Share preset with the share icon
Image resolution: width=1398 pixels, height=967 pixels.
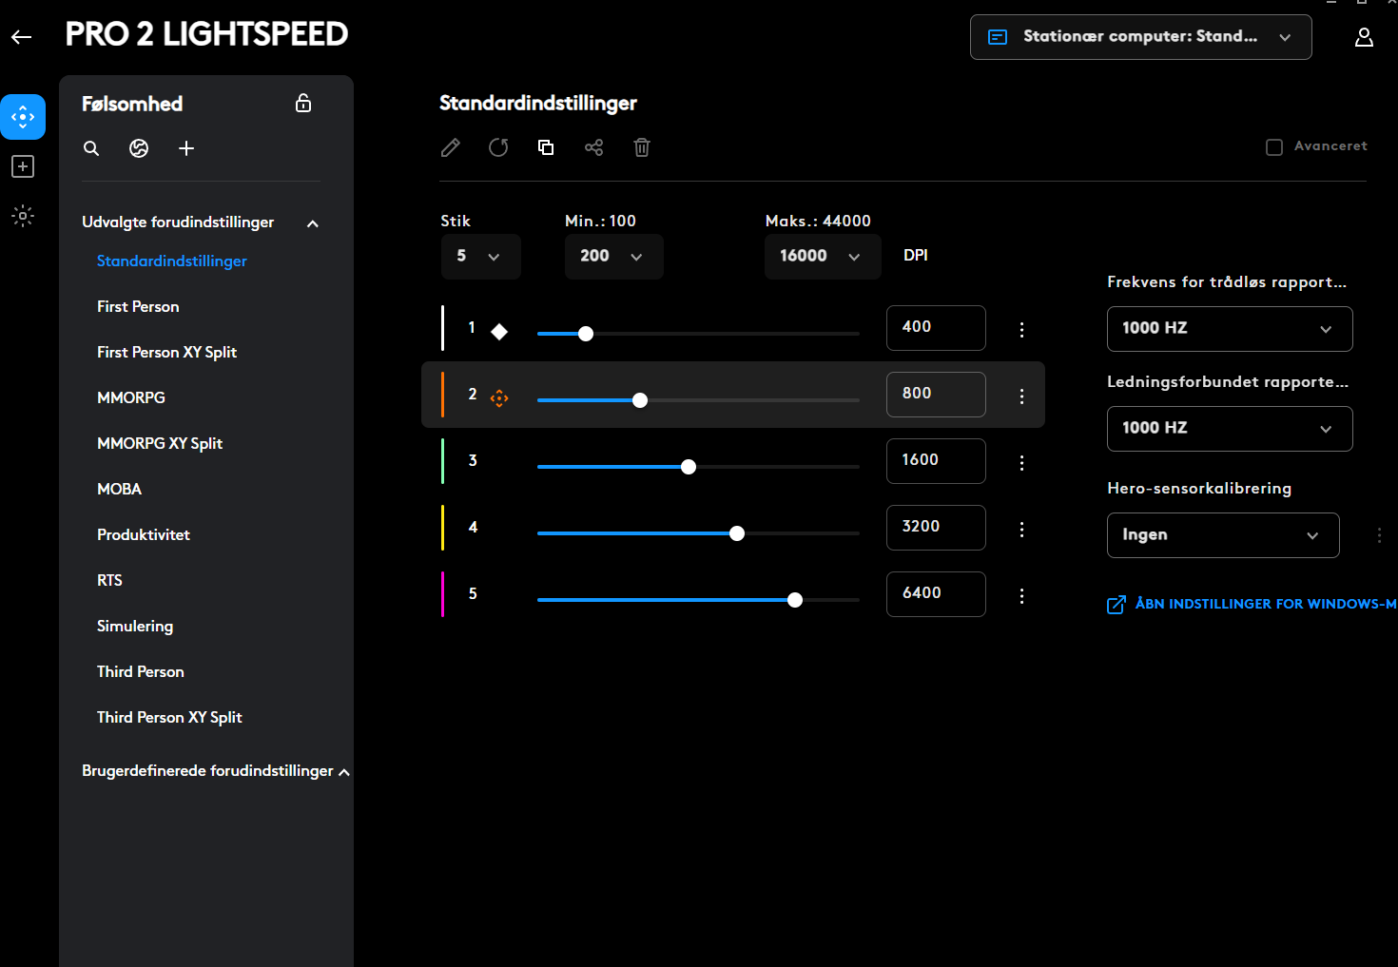pos(594,147)
